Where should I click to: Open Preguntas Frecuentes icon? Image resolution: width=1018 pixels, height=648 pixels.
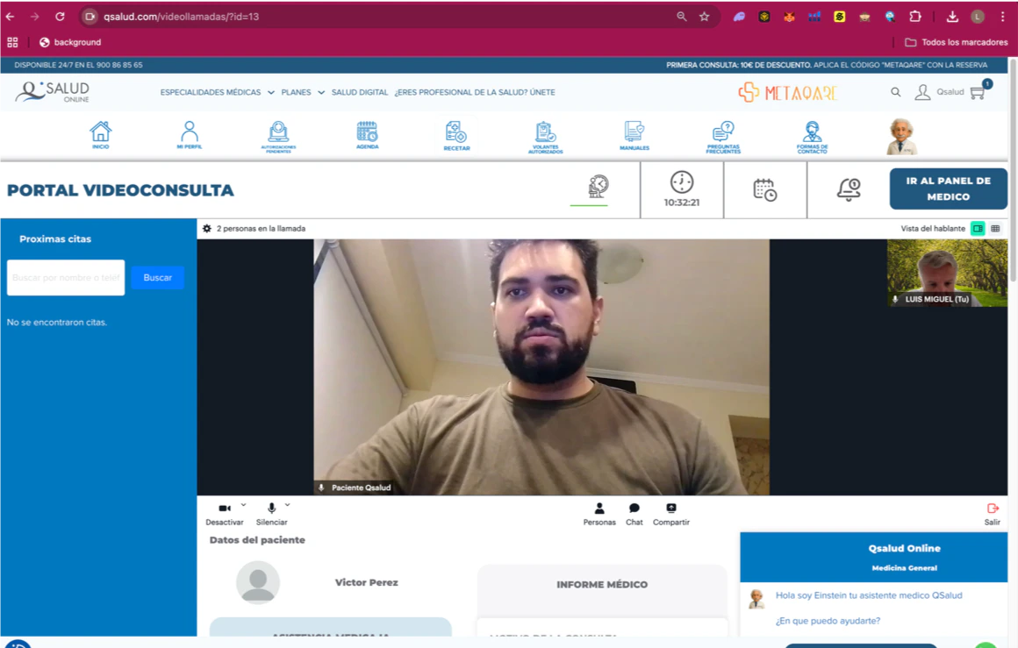point(722,133)
